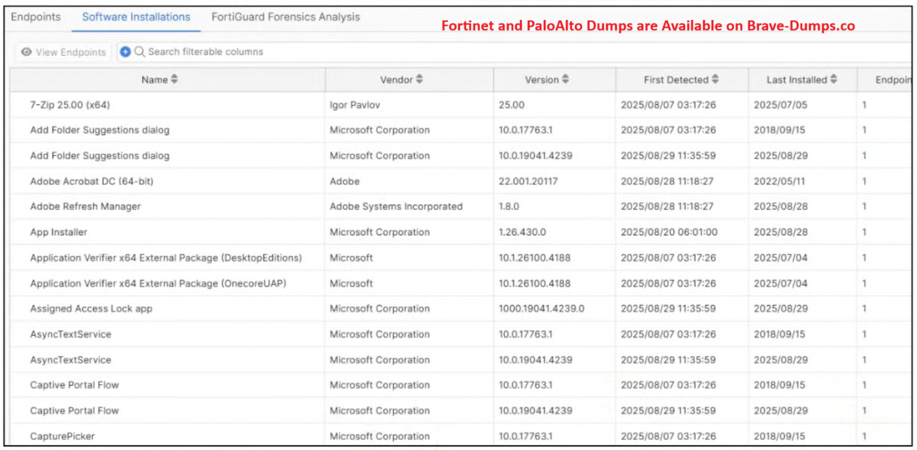Open FortiGuard Forensics Analysis tab
This screenshot has height=450, width=917.
285,17
